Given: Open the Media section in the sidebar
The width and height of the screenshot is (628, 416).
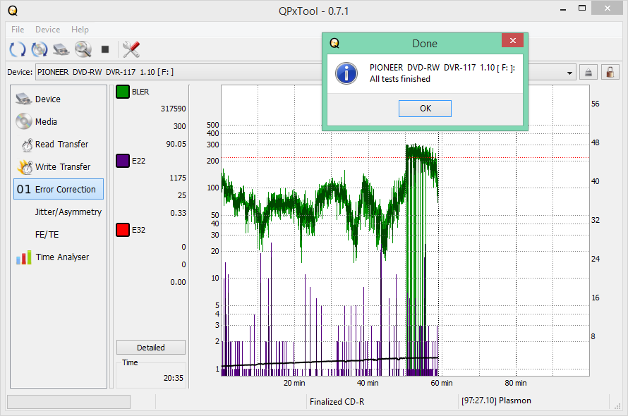Looking at the screenshot, I should [x=59, y=121].
